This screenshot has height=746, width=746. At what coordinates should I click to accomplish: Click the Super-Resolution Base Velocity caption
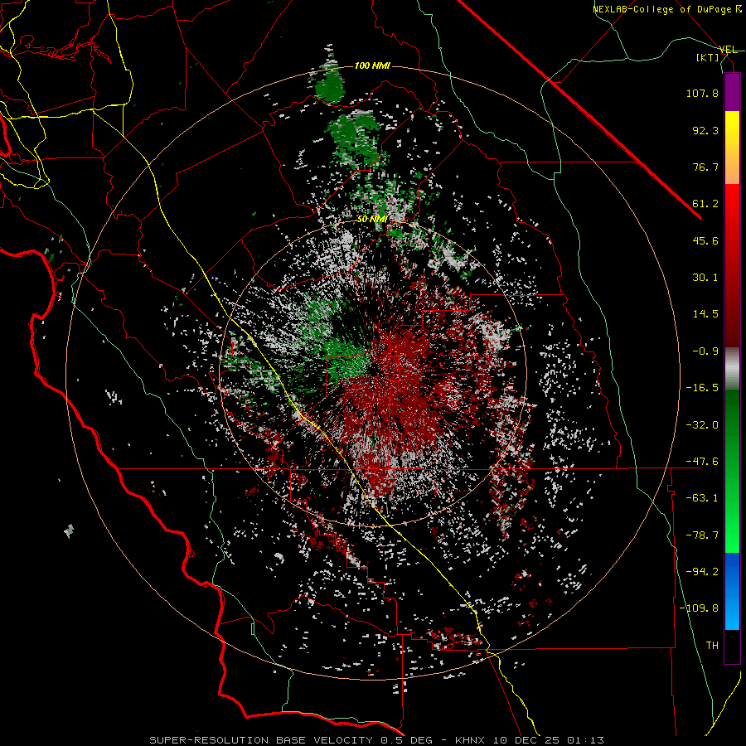tap(377, 740)
